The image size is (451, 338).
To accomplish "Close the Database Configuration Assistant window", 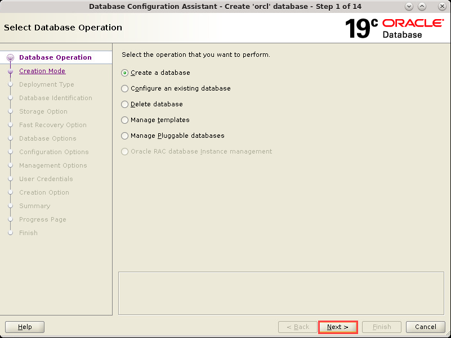I will click(442, 6).
